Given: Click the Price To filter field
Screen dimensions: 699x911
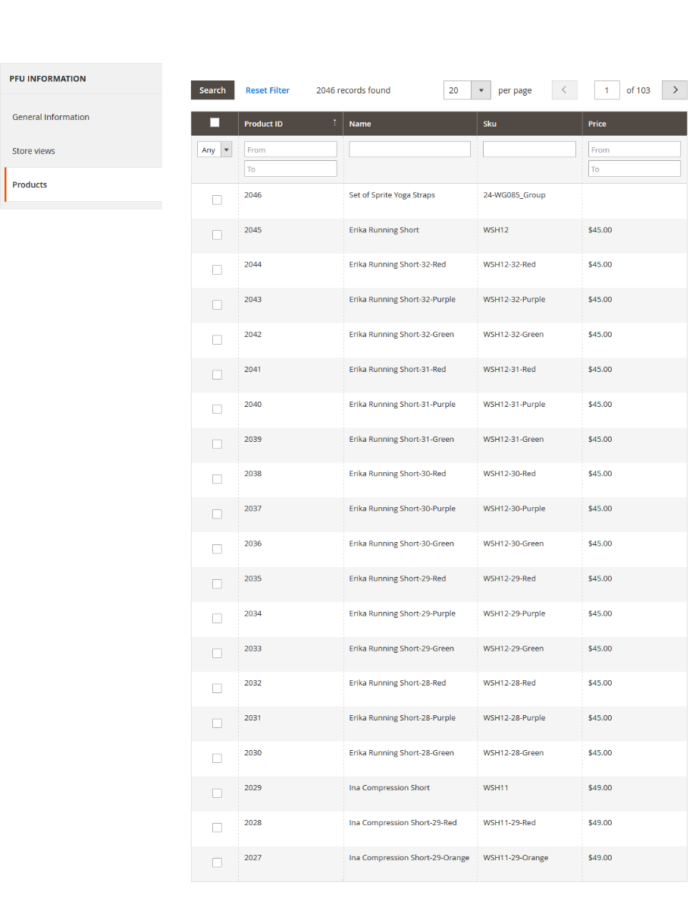Looking at the screenshot, I should (x=635, y=169).
